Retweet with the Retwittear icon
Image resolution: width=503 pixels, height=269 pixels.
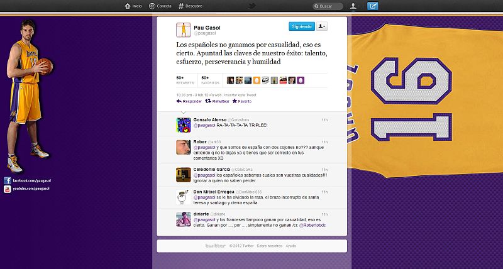point(218,101)
